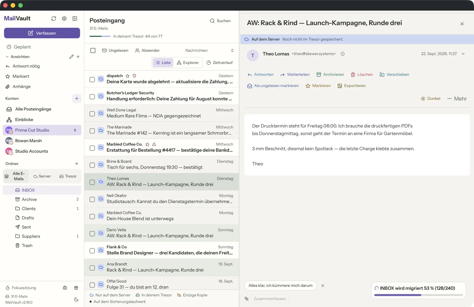Tick the select-all checkbox above the list
This screenshot has height=307, width=474.
click(x=93, y=50)
